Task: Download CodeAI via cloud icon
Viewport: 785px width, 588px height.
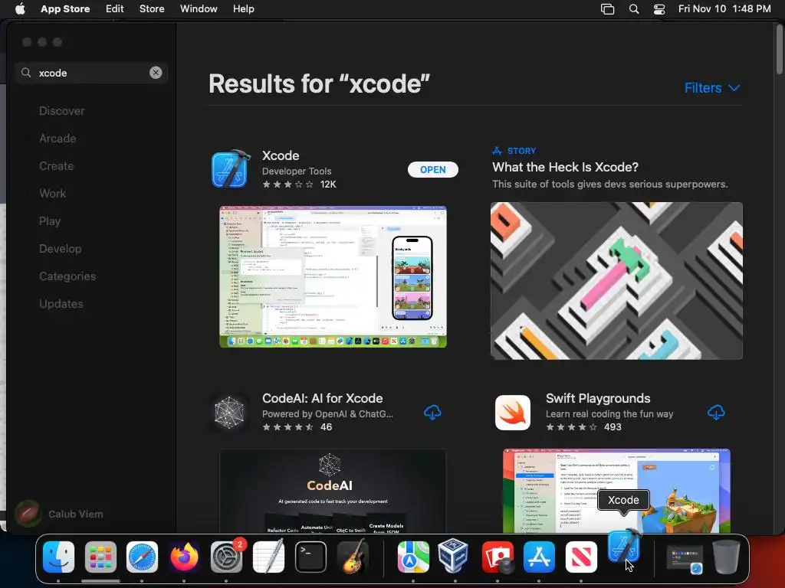Action: tap(432, 413)
